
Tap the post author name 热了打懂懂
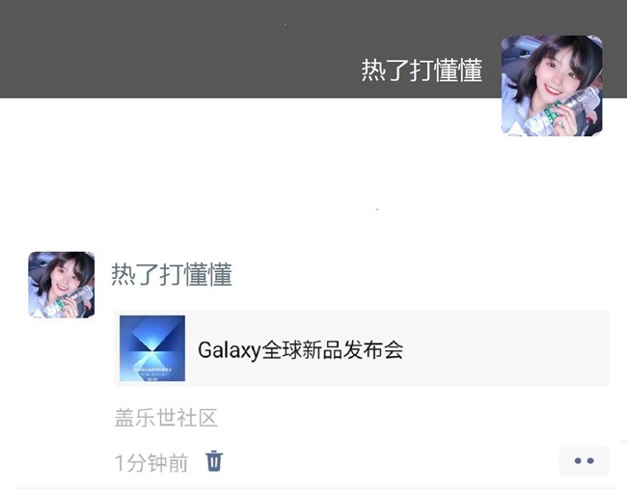[x=172, y=274]
